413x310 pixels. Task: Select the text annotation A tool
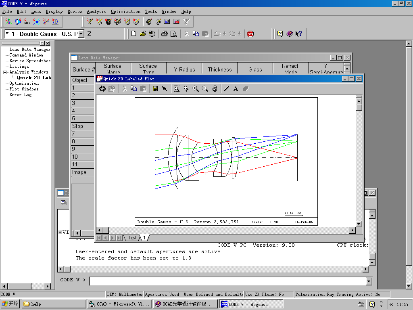coord(236,89)
